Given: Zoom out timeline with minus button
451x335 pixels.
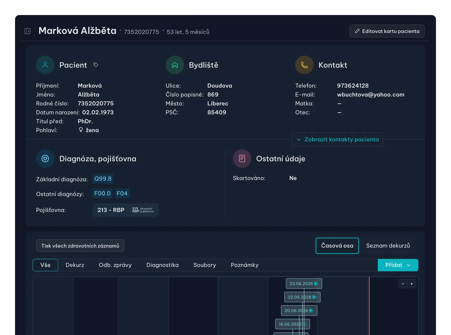Looking at the screenshot, I should (403, 284).
